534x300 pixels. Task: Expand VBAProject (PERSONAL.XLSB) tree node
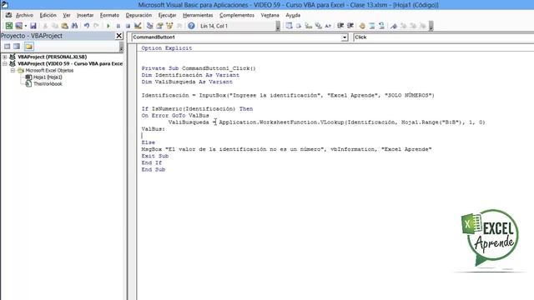(5, 57)
